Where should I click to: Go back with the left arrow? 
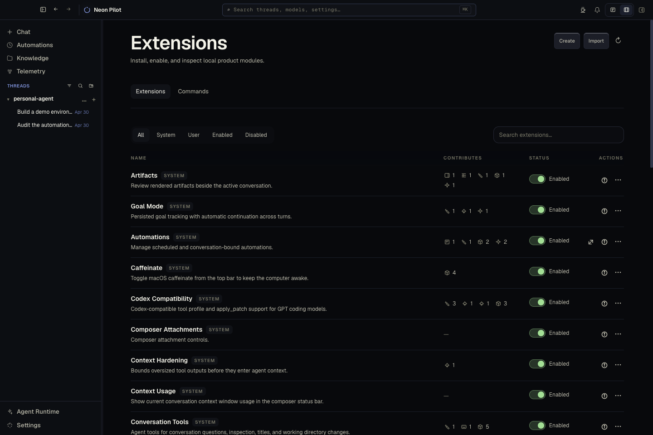56,10
